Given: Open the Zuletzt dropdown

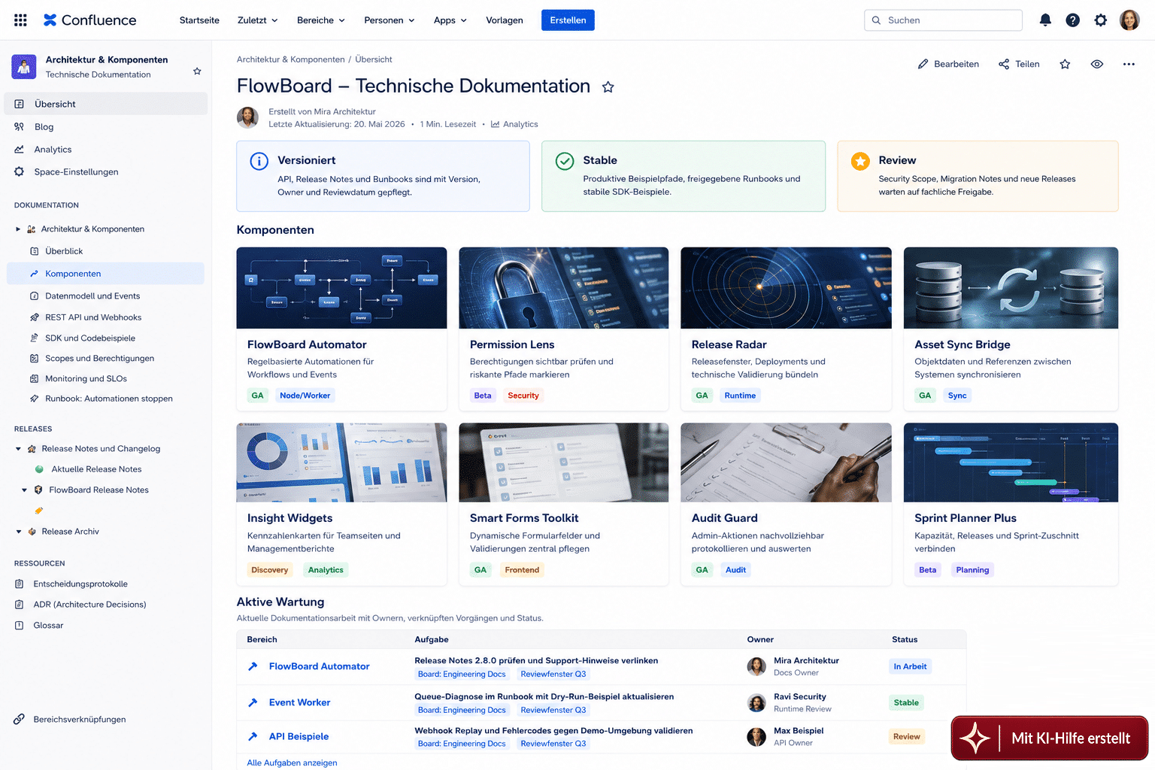Looking at the screenshot, I should click(257, 20).
